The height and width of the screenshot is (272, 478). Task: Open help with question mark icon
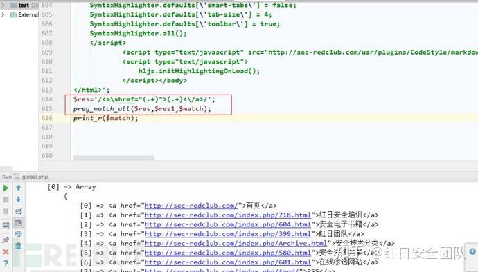(x=6, y=263)
